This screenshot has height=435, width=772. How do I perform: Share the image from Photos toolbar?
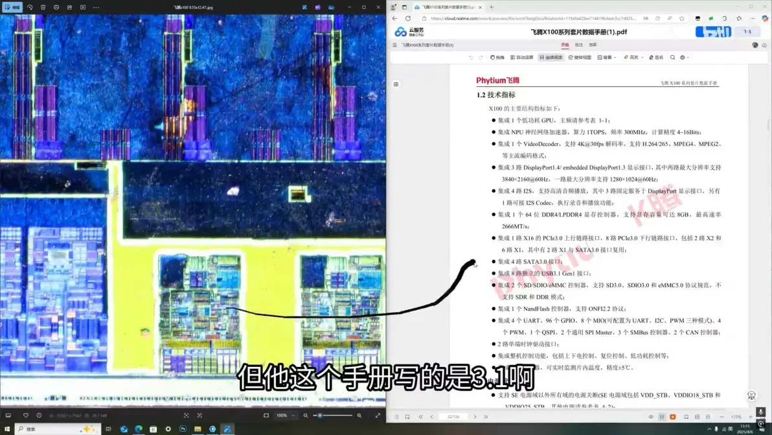[69, 7]
